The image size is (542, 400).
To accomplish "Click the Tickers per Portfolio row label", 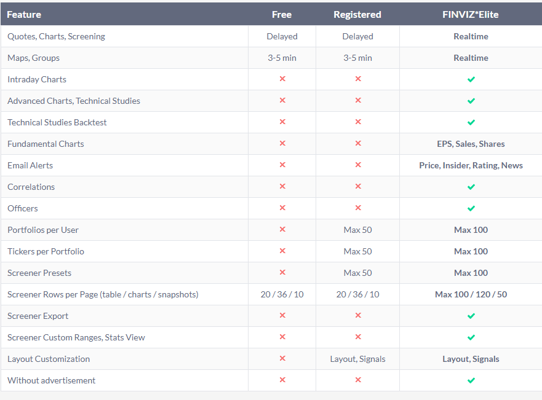I will point(46,251).
